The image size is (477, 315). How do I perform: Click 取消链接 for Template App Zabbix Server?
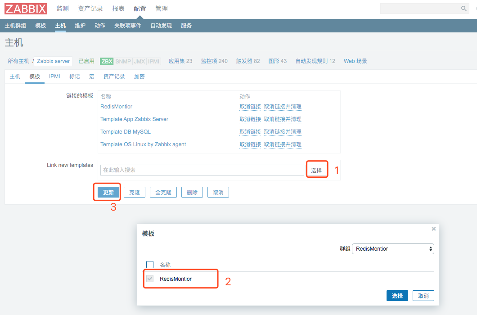click(x=250, y=119)
